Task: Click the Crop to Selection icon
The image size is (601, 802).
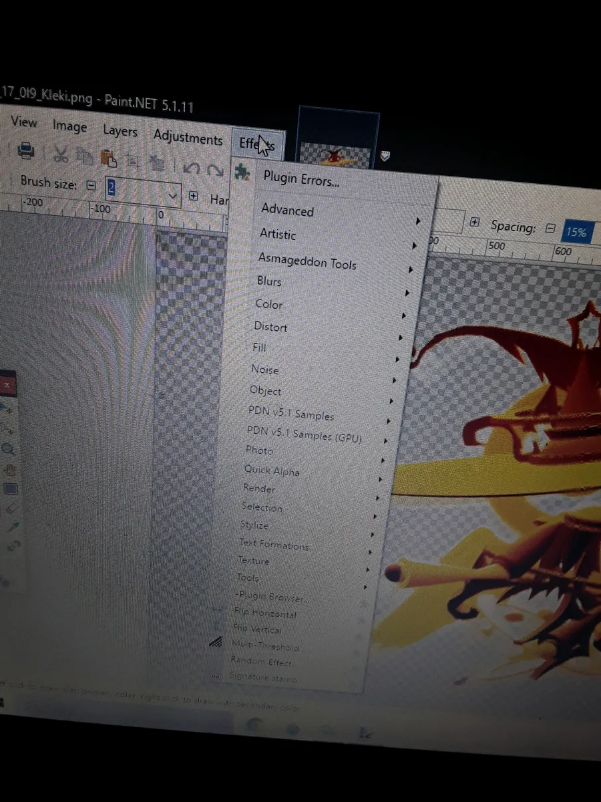Action: click(133, 160)
